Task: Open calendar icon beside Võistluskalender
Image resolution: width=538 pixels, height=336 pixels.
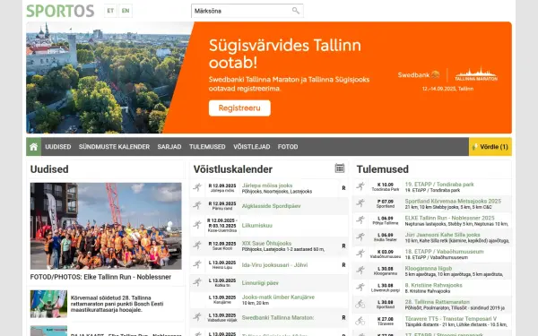Action: click(340, 168)
